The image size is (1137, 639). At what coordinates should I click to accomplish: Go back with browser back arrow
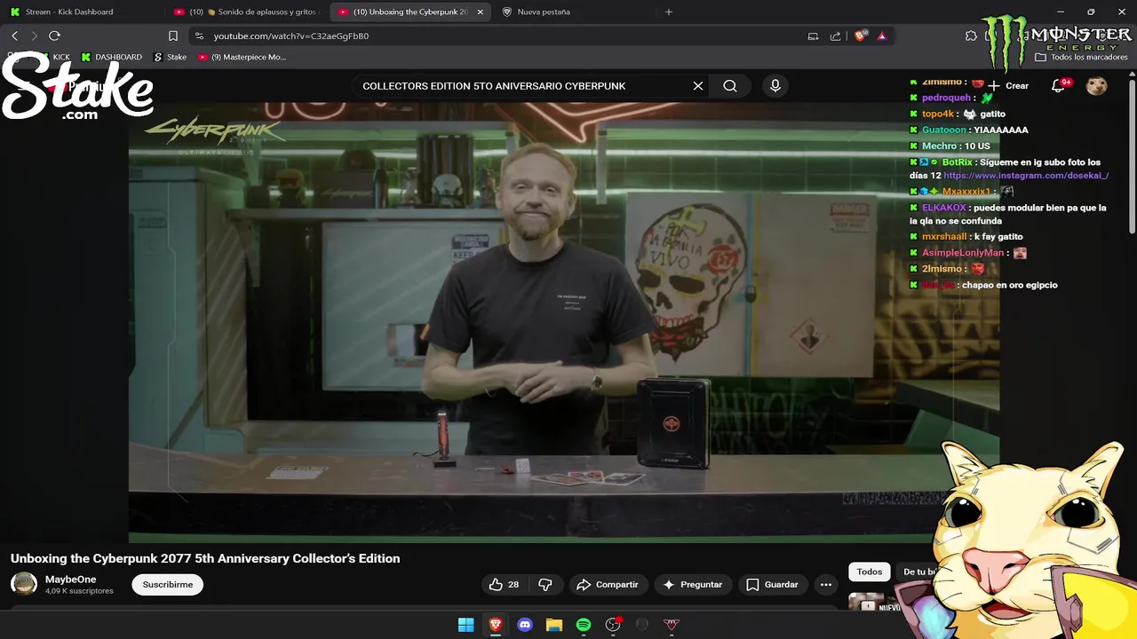click(x=14, y=35)
